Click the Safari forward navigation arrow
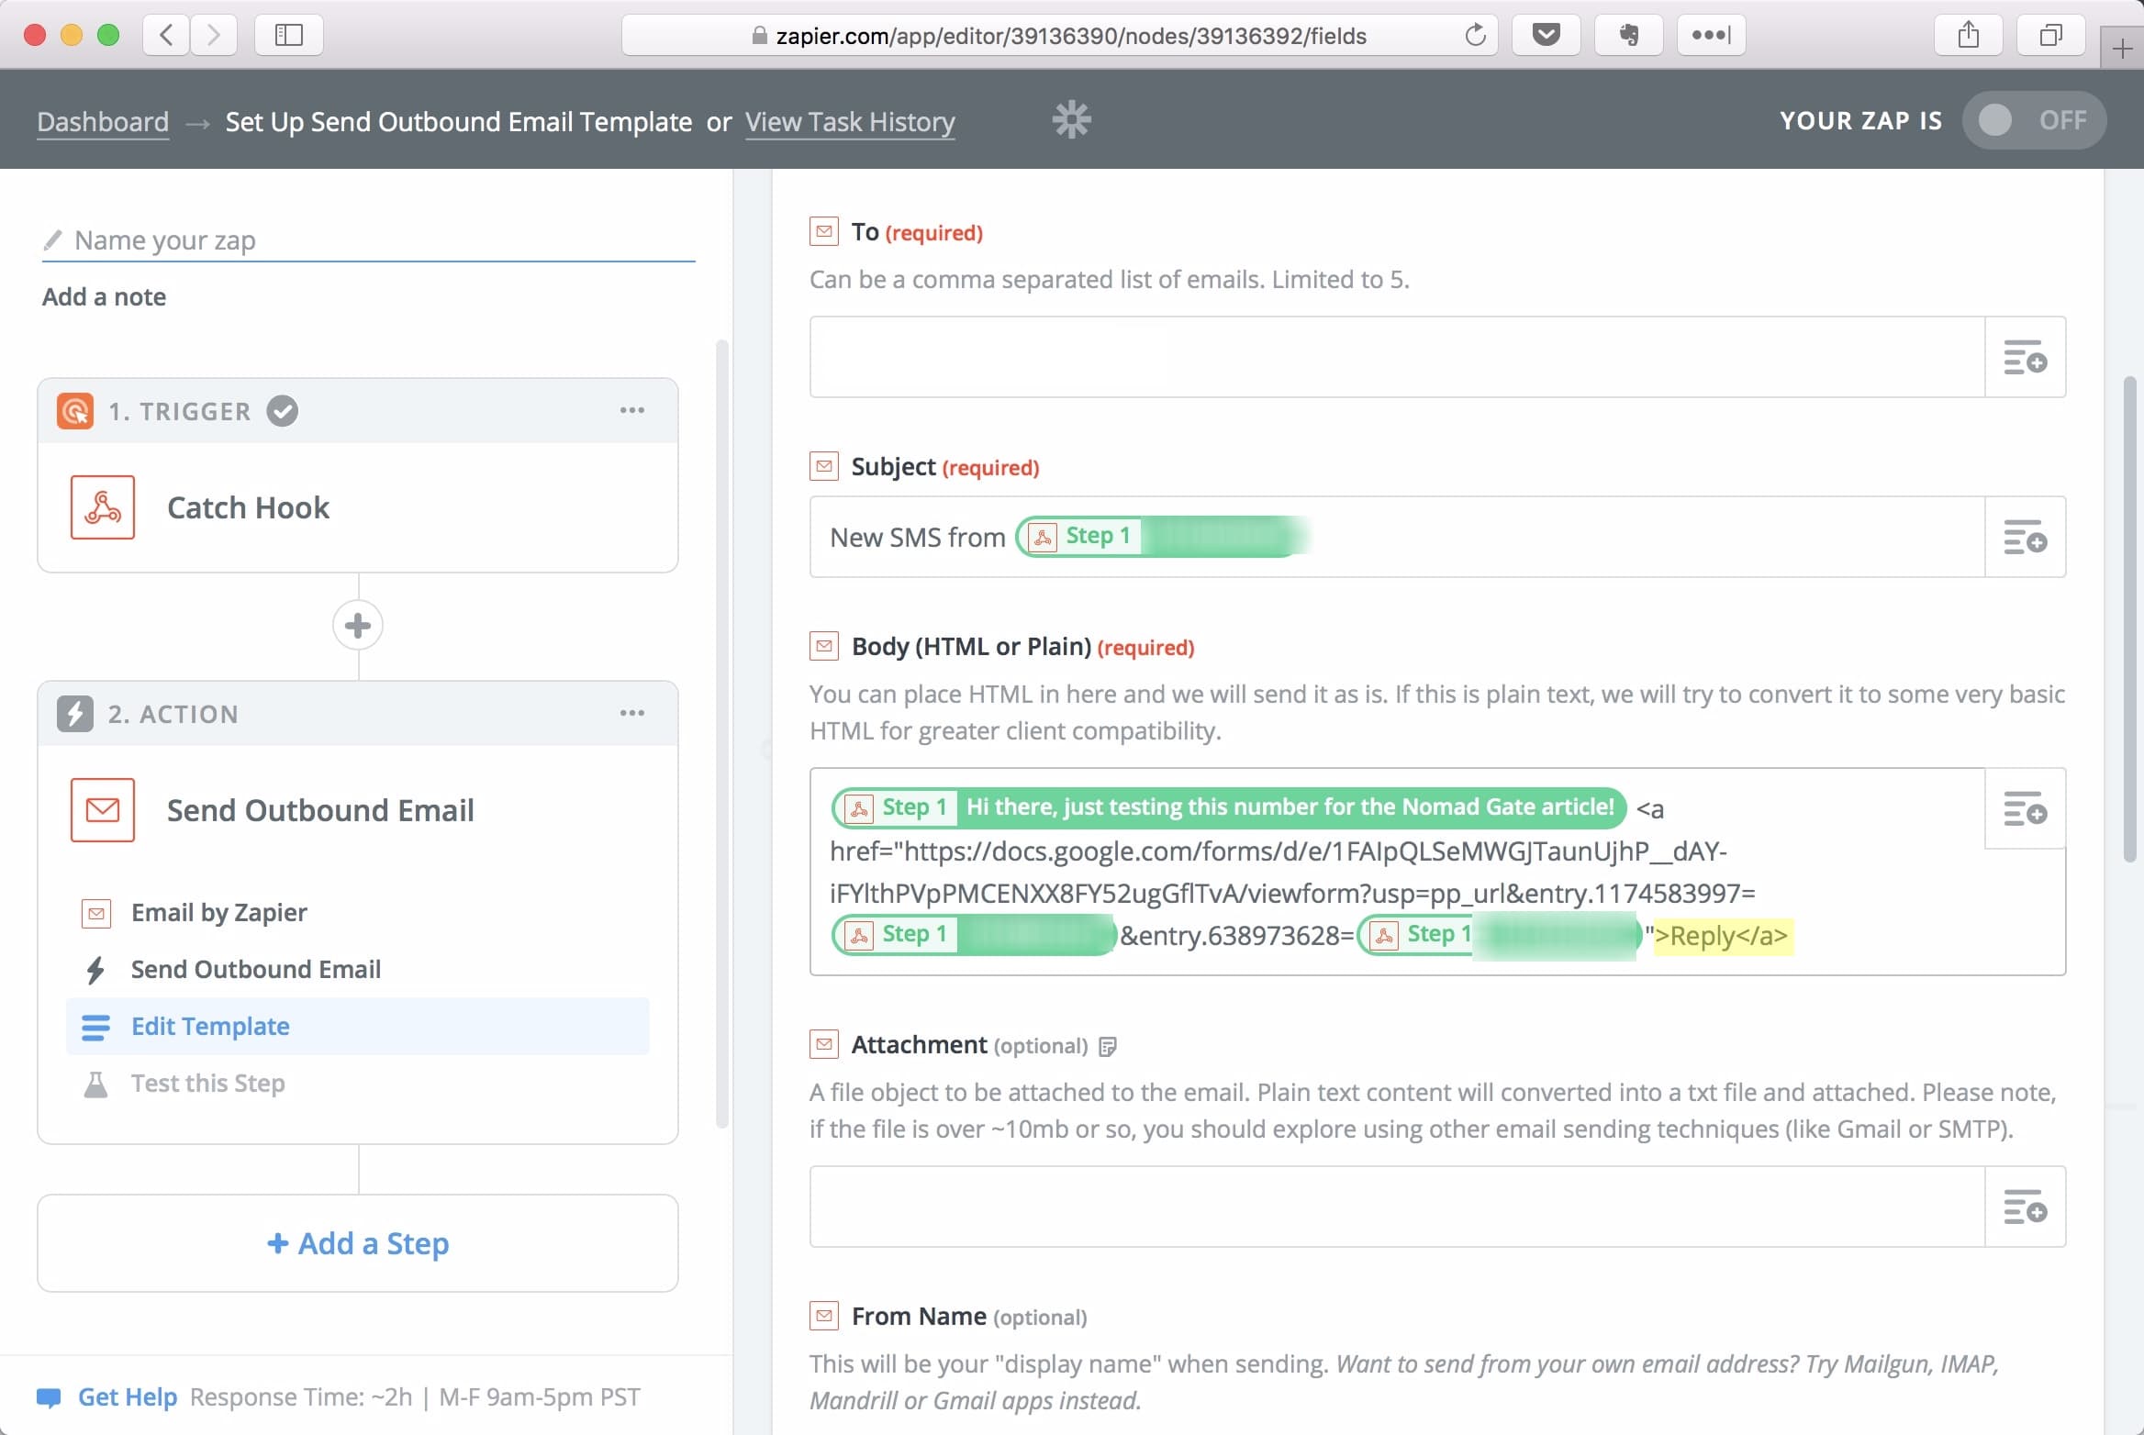 214,36
